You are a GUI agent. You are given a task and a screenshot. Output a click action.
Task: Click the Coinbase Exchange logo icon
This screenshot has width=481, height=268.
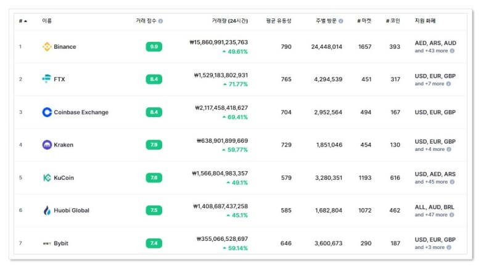click(47, 112)
